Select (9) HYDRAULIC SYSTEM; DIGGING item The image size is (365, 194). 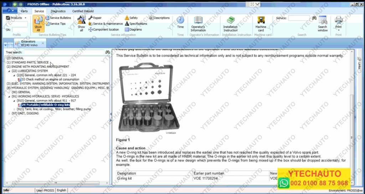click(58, 88)
